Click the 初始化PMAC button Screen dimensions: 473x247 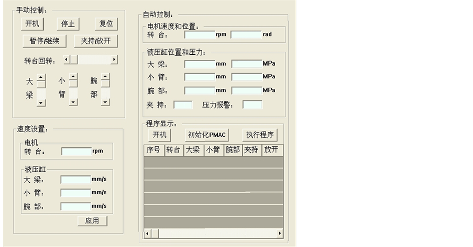click(206, 135)
